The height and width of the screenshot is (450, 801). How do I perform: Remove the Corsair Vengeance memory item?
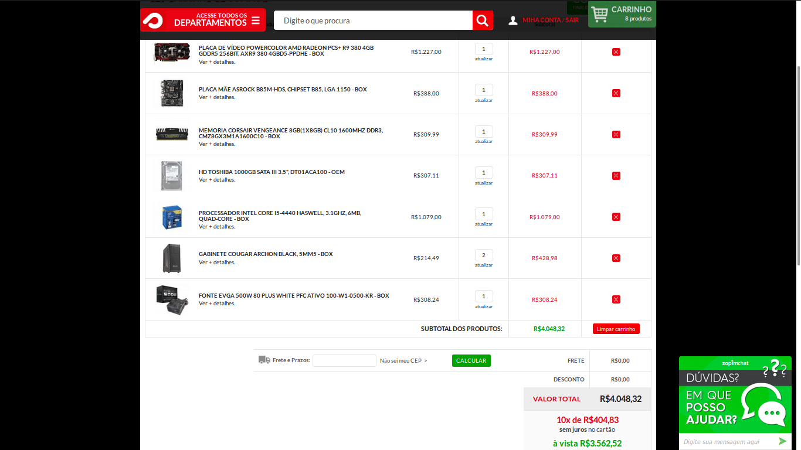point(616,135)
